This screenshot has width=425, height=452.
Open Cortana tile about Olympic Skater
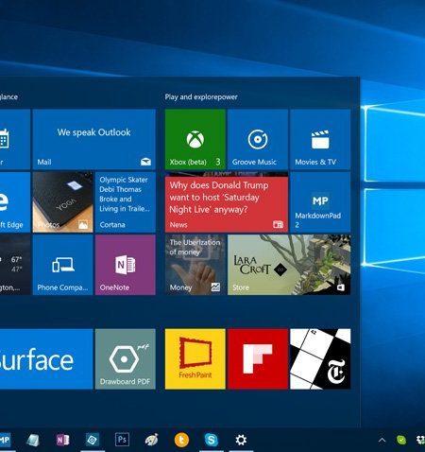[x=126, y=202]
